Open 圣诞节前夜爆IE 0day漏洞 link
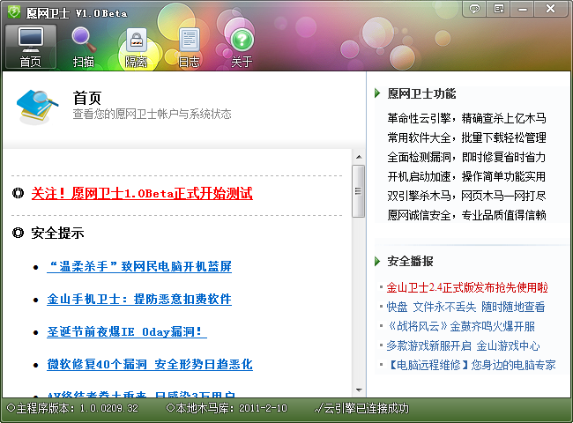Image resolution: width=573 pixels, height=423 pixels. [x=126, y=331]
